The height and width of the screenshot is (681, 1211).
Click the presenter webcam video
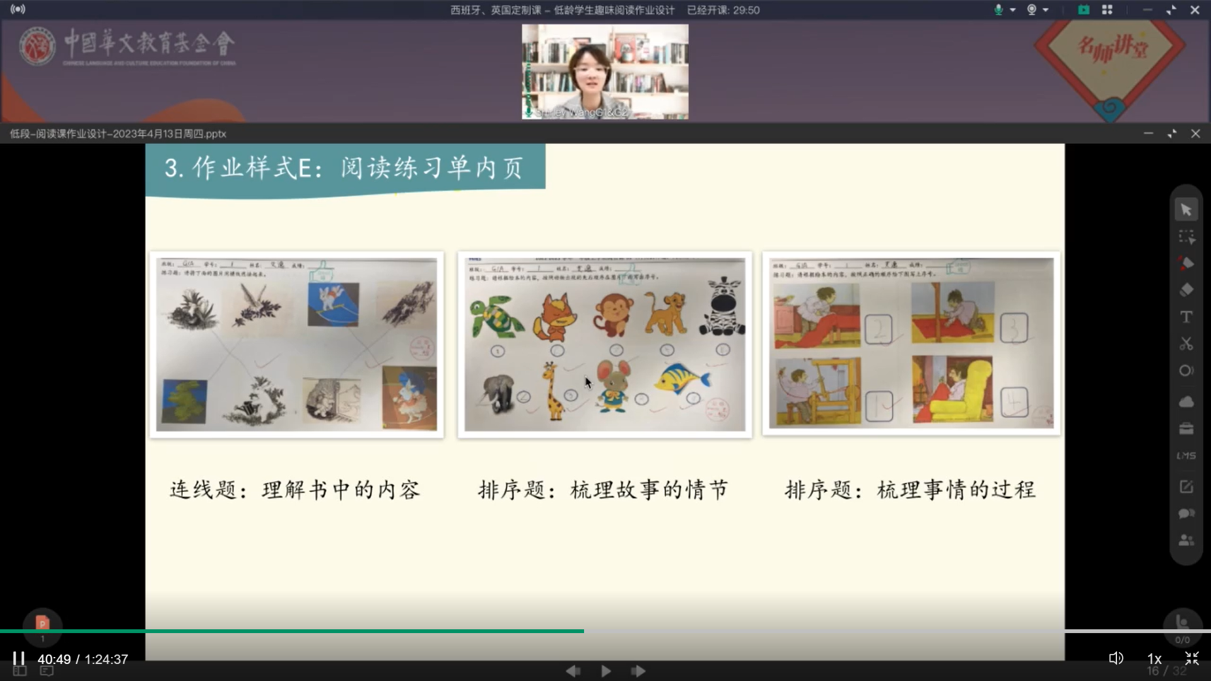coord(605,72)
